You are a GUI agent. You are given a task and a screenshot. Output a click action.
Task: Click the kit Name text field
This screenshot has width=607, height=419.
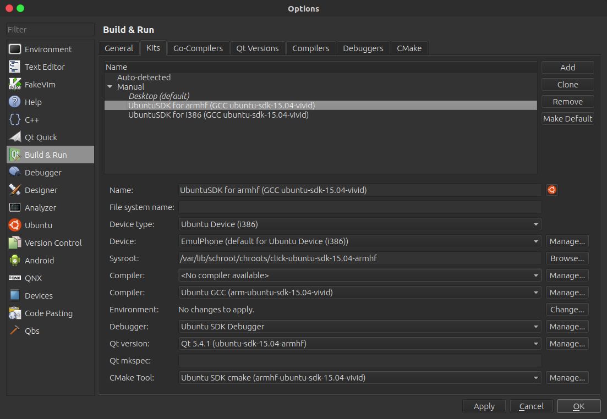pyautogui.click(x=359, y=190)
